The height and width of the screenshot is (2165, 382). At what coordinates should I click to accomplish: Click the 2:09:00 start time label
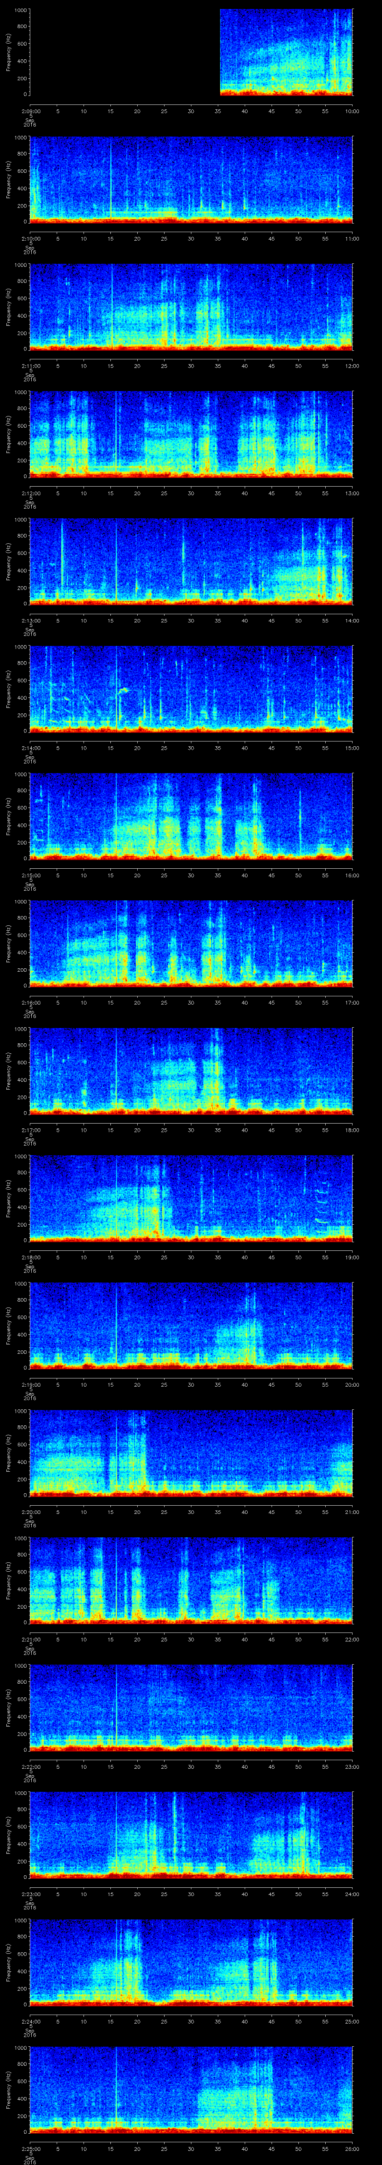click(30, 110)
